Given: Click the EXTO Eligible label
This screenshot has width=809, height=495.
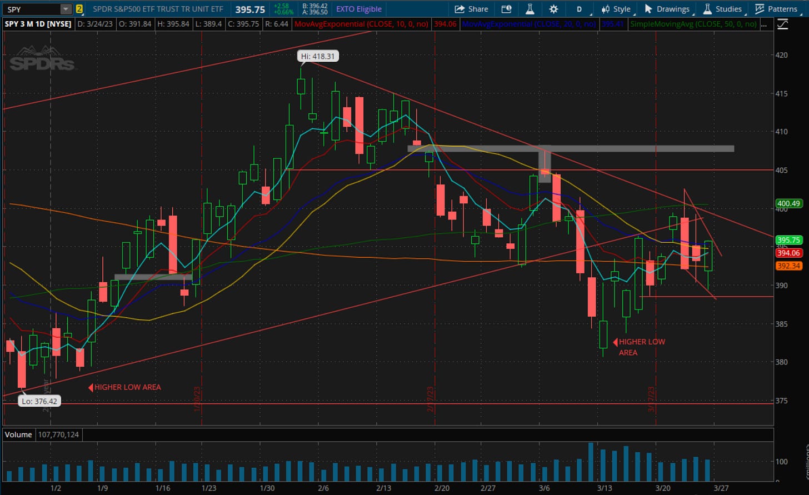Looking at the screenshot, I should point(359,9).
